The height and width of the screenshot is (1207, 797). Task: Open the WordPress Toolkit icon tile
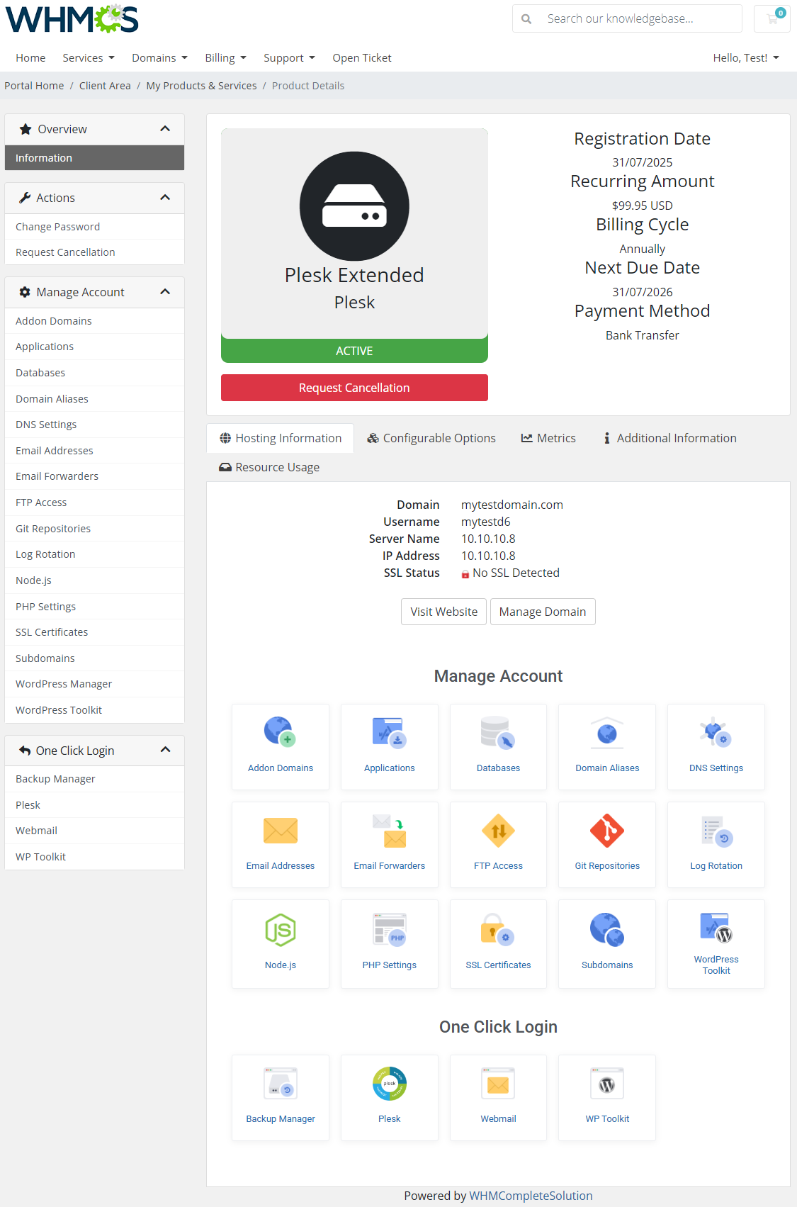click(x=716, y=943)
